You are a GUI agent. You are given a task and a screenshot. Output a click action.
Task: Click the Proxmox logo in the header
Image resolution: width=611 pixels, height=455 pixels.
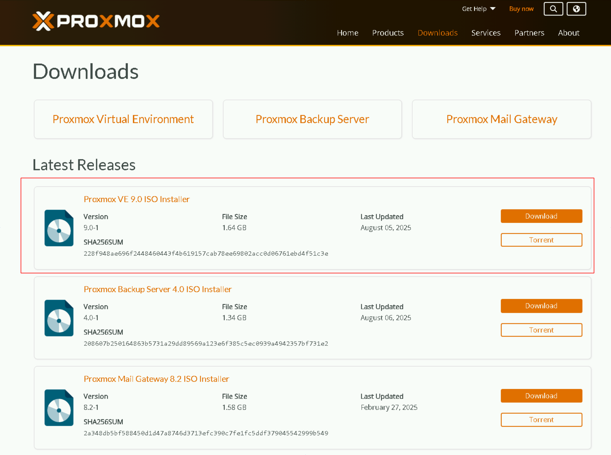point(96,21)
